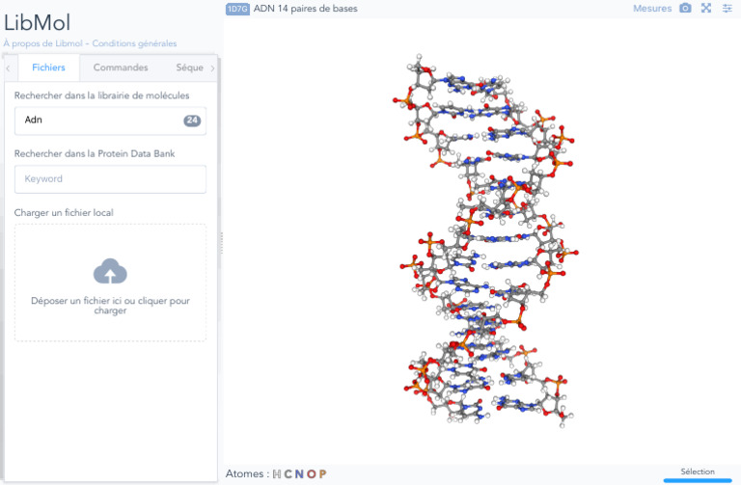Image resolution: width=741 pixels, height=485 pixels.
Task: Switch to the Commandes tab
Action: 121,68
